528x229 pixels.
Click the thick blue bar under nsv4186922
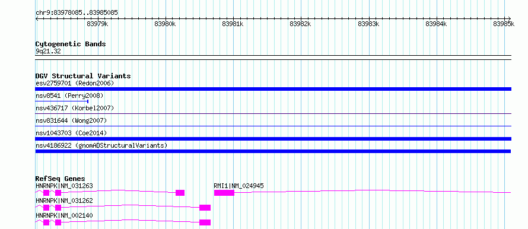point(273,151)
